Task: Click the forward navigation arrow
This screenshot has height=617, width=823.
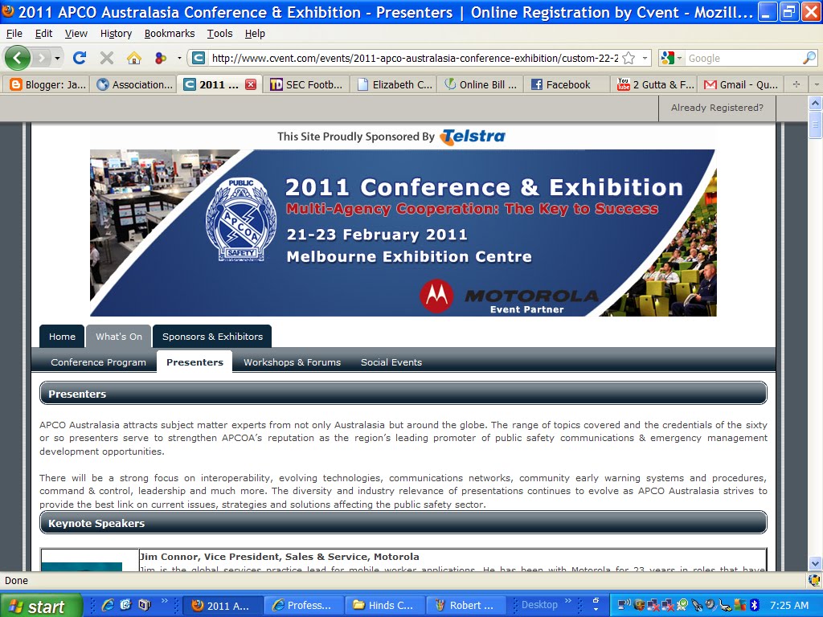Action: coord(41,58)
